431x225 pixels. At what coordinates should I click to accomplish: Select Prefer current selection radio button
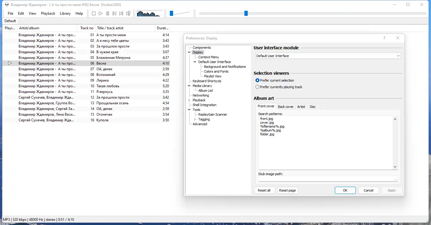(x=257, y=80)
